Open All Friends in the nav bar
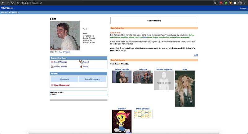248x134 pixels. 14,12
